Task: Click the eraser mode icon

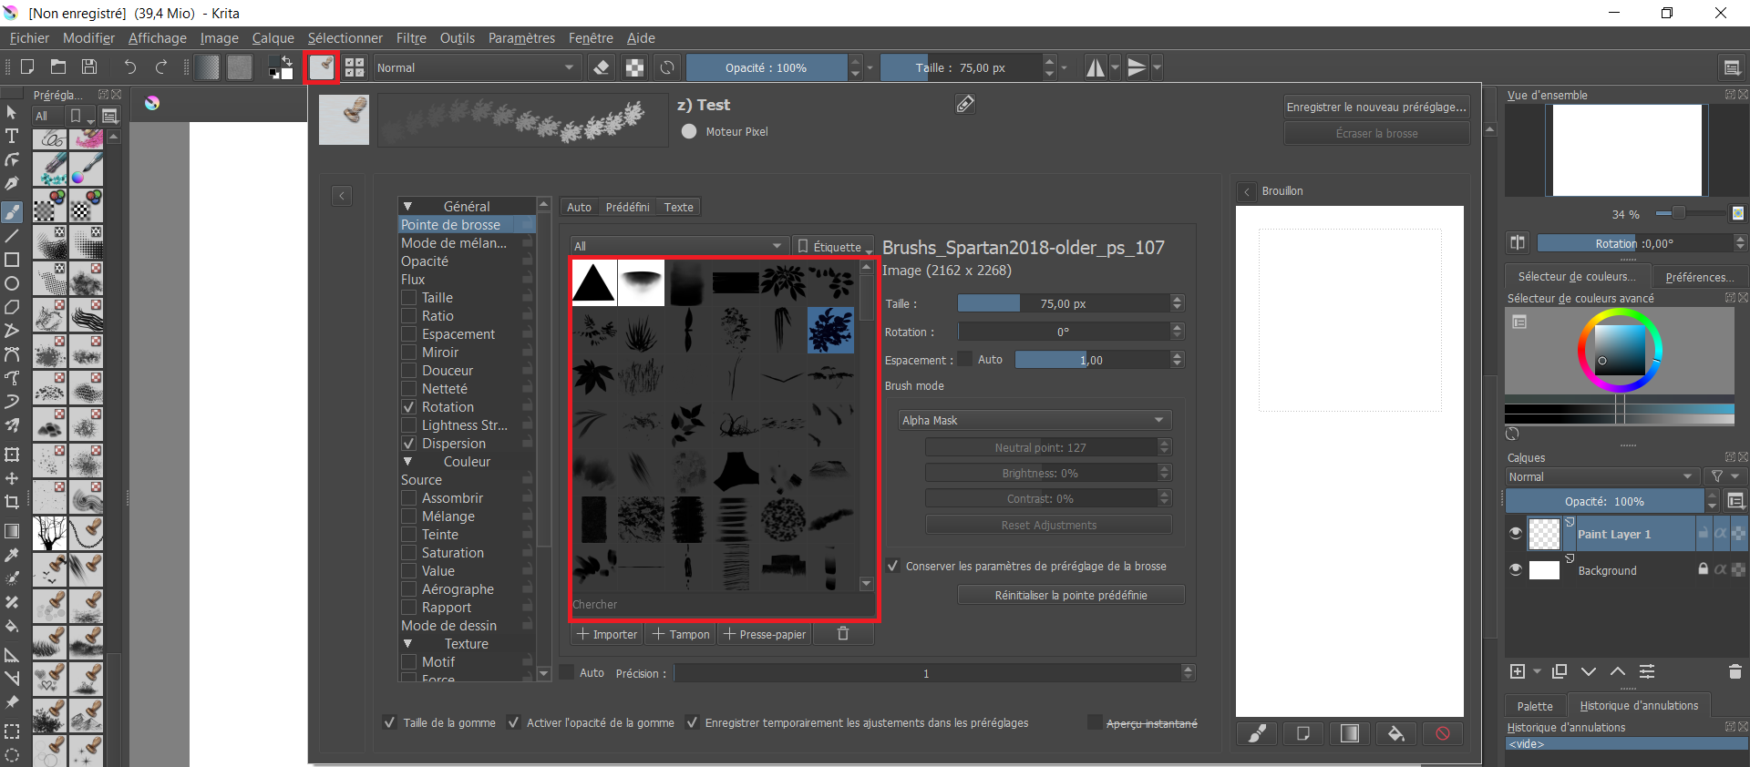Action: (x=601, y=67)
